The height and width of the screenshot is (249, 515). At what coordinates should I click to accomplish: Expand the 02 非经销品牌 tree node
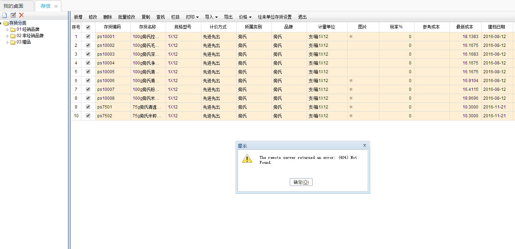(7, 36)
